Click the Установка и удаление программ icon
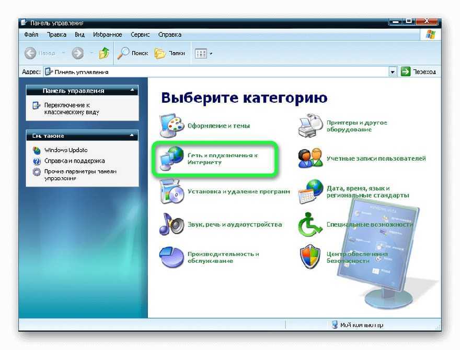 [x=172, y=192]
